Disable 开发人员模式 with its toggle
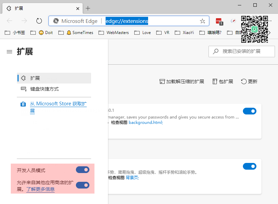 point(83,170)
